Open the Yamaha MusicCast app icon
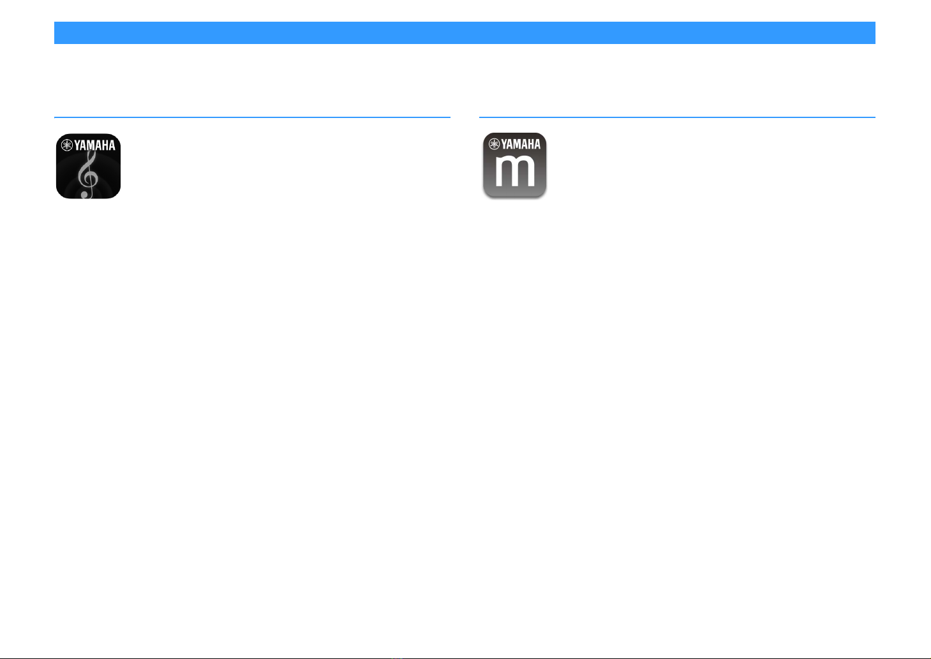This screenshot has height=659, width=931. pos(514,166)
